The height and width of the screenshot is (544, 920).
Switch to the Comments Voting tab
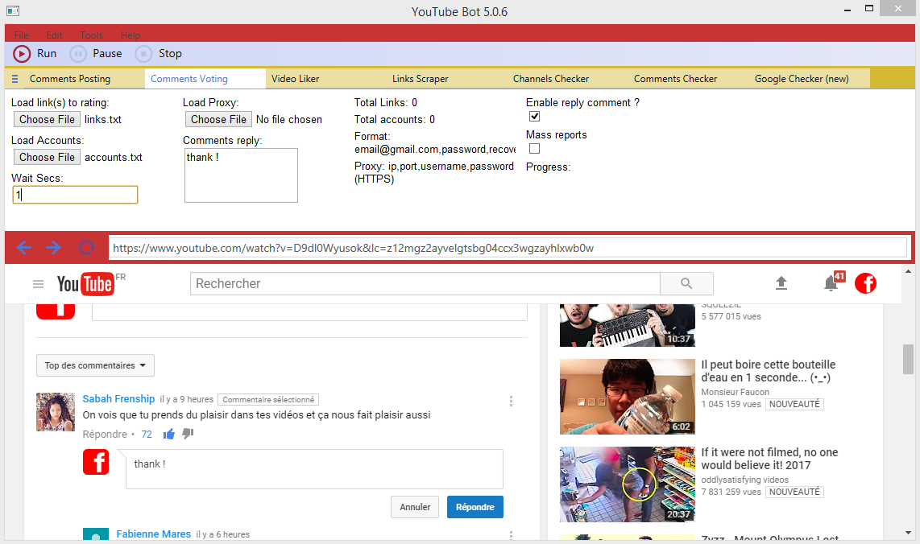(x=205, y=79)
